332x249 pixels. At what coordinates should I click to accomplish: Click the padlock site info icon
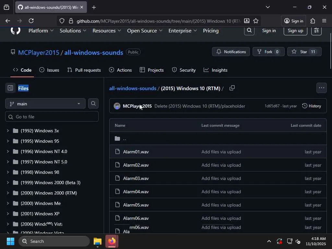71,21
